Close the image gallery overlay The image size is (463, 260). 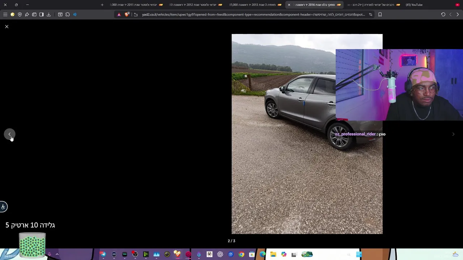coord(7,27)
